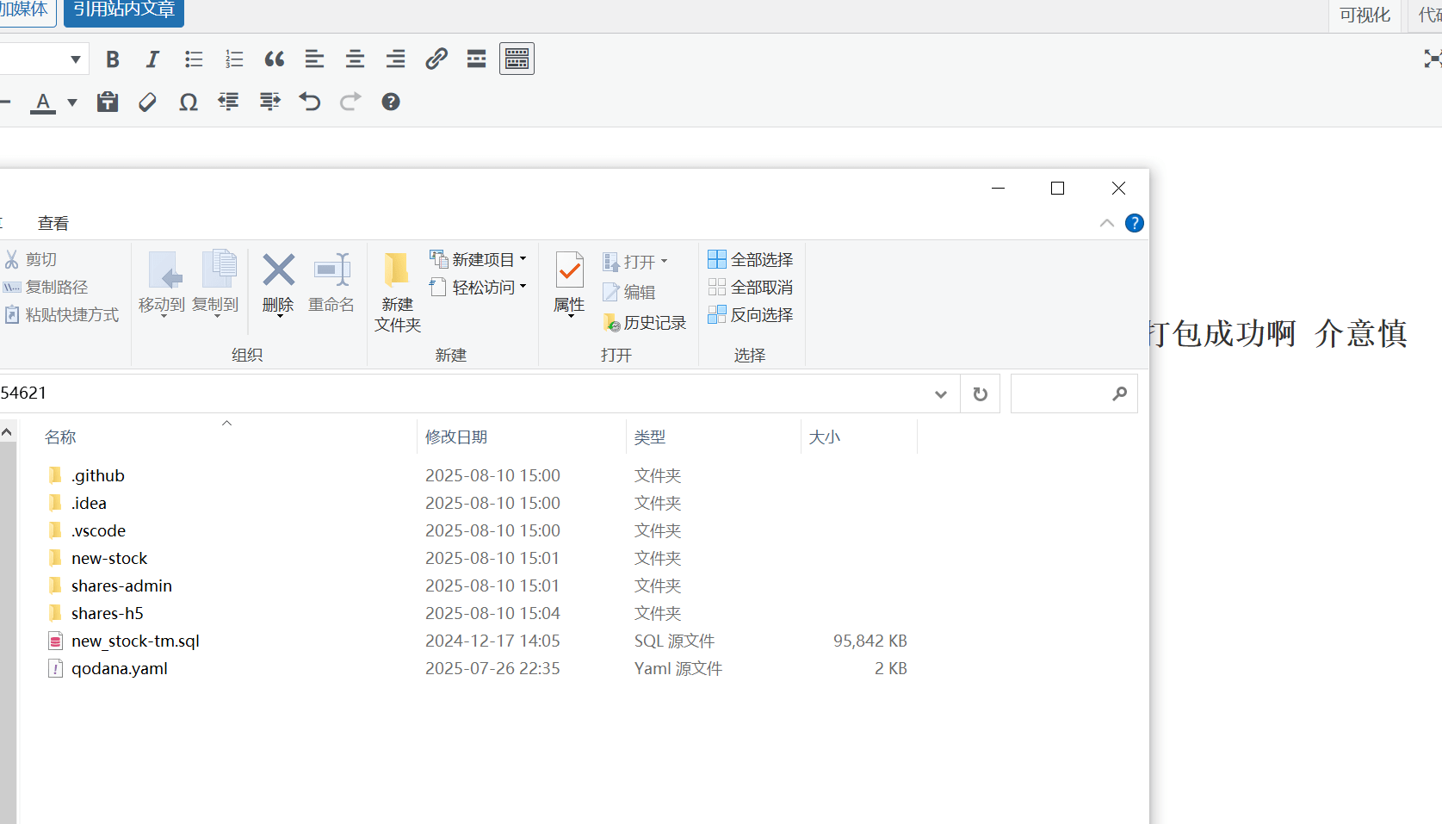The height and width of the screenshot is (824, 1442).
Task: Open the special character picker
Action: coord(188,102)
